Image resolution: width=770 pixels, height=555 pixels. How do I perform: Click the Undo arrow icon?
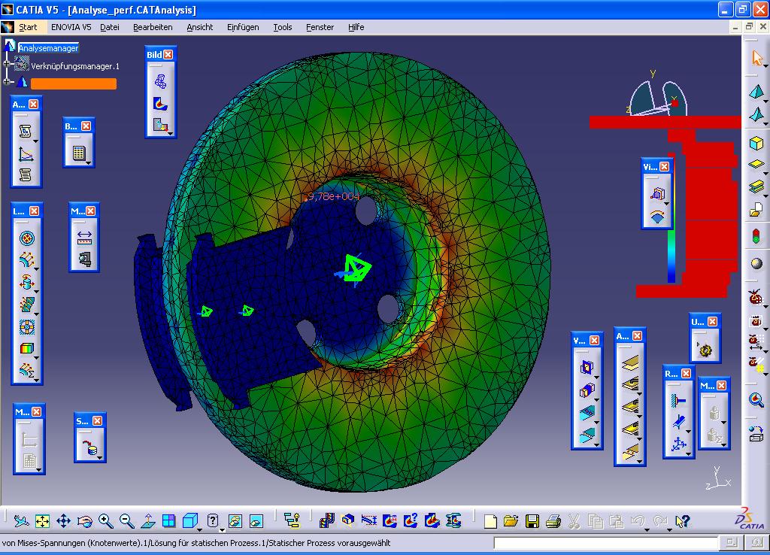point(638,520)
